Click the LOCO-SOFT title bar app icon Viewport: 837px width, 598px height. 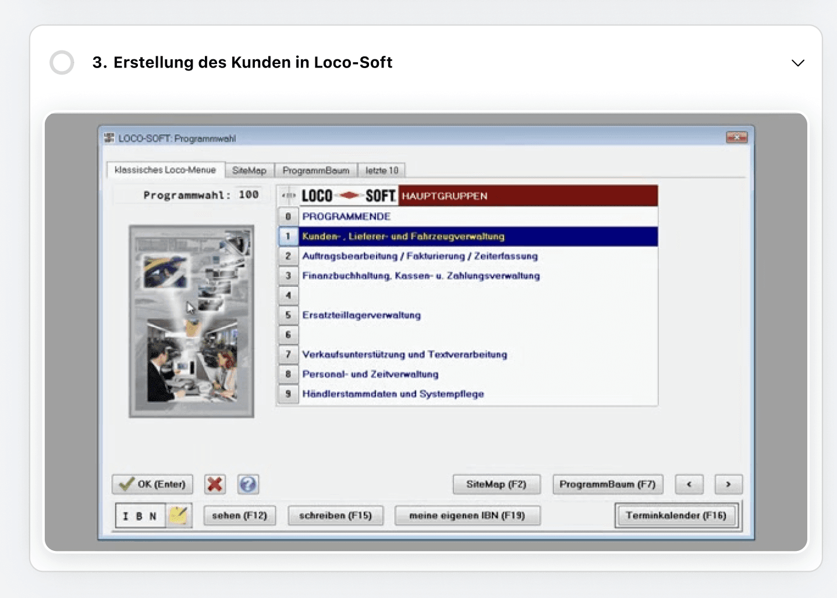(x=109, y=138)
